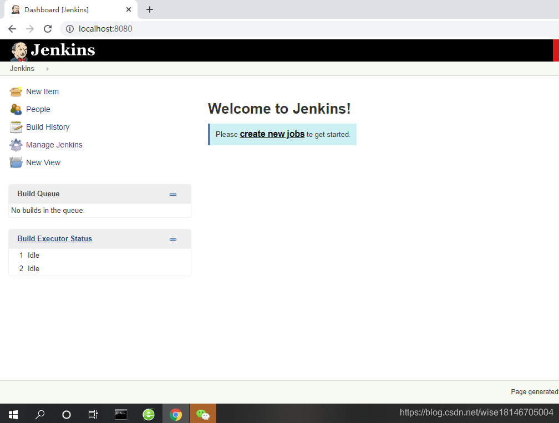Go forward in the browser

click(30, 29)
